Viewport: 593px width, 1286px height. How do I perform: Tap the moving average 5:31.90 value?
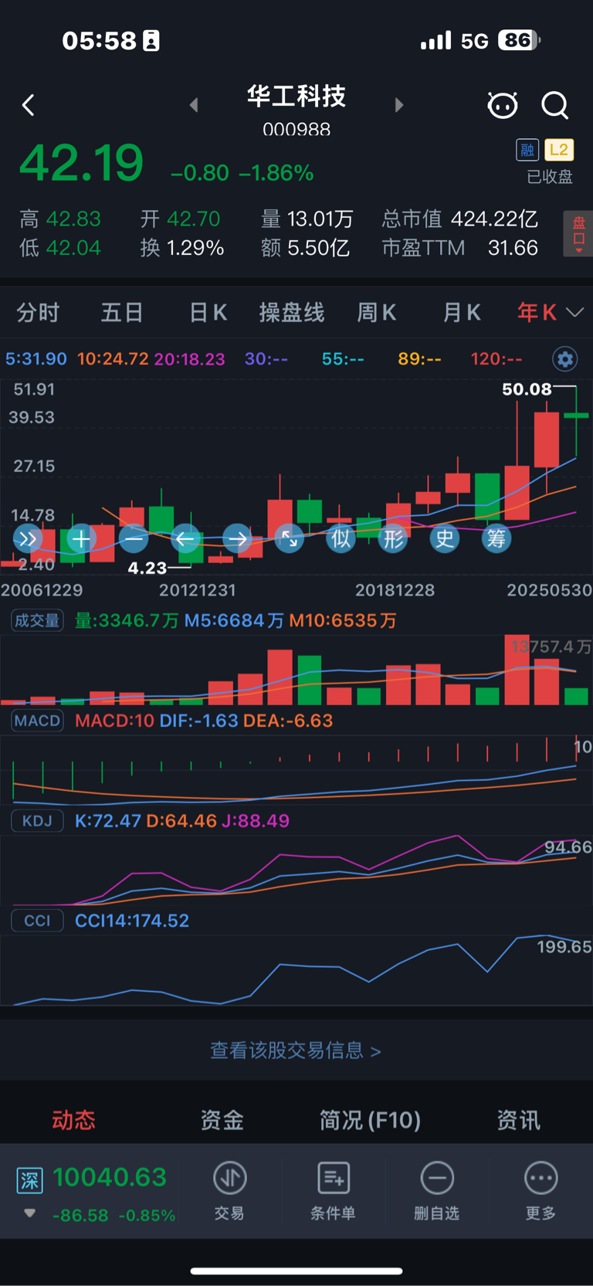pos(36,359)
